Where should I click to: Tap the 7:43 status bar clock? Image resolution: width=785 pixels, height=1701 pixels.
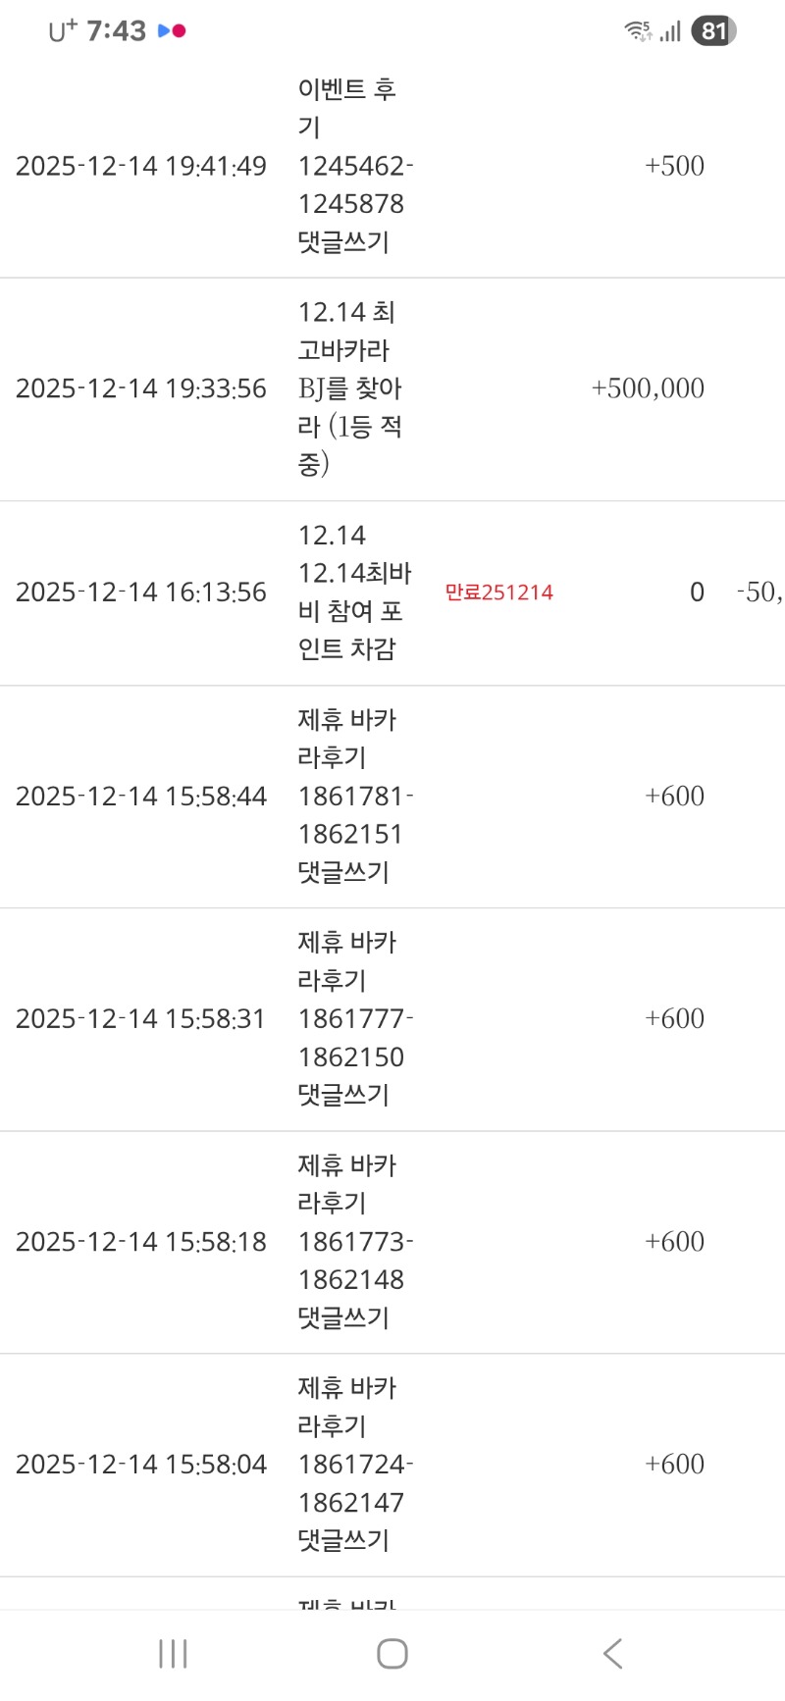click(116, 31)
